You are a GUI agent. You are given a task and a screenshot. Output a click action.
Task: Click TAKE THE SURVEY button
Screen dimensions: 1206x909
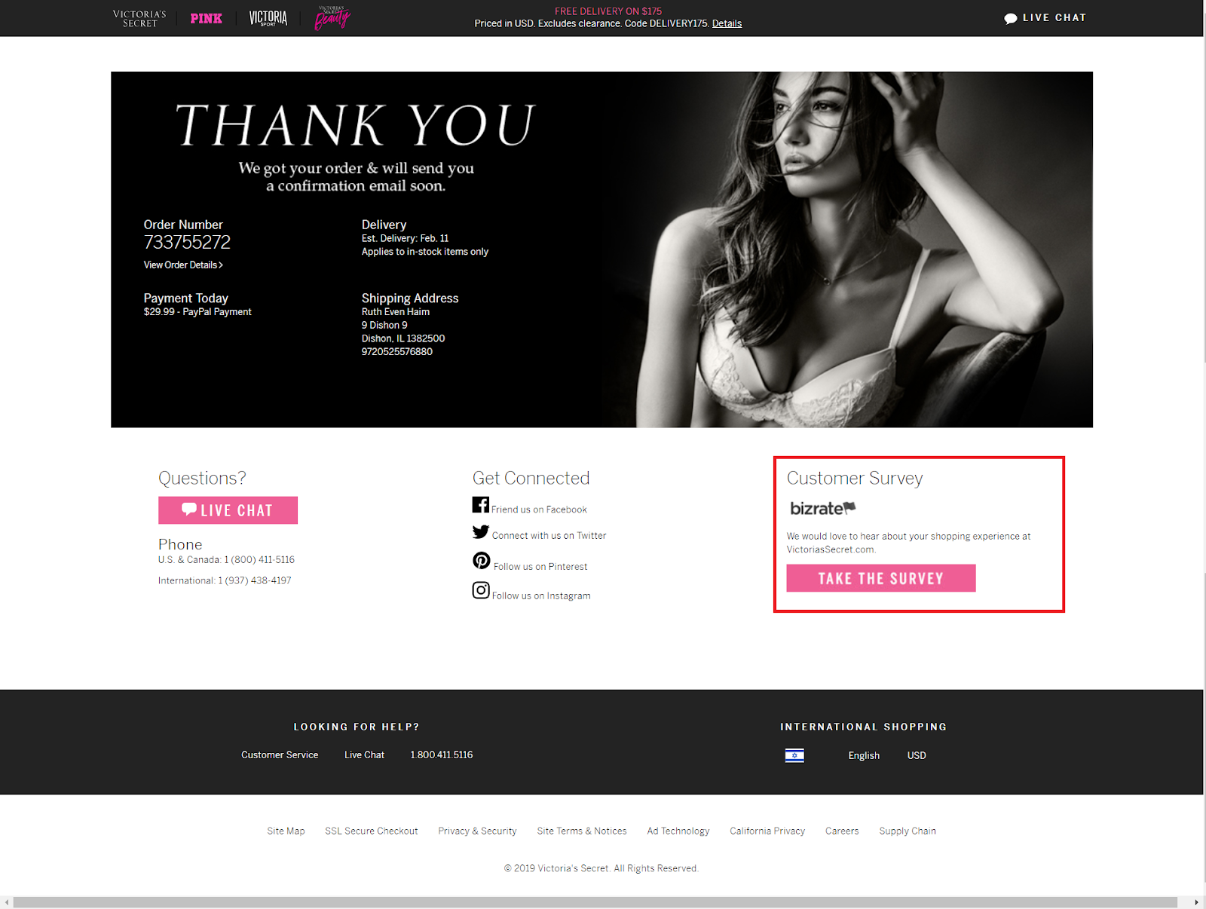point(881,578)
